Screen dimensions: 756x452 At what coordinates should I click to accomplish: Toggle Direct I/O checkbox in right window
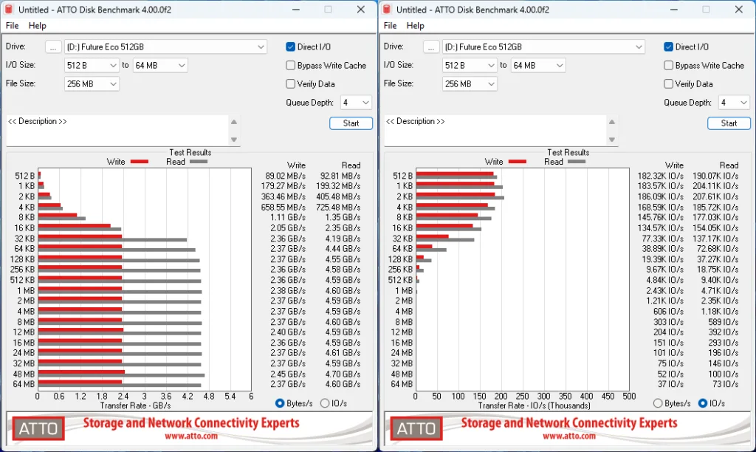click(x=668, y=47)
